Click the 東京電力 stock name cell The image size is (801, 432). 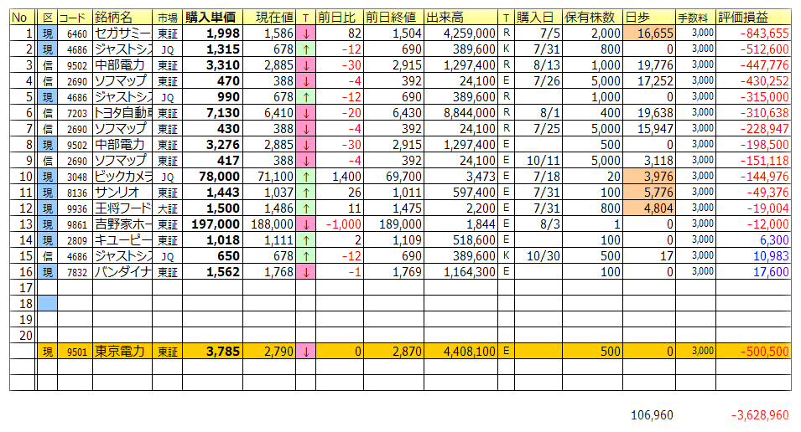[x=122, y=352]
